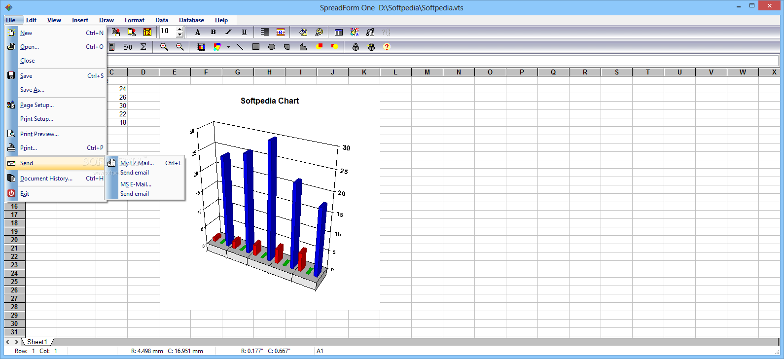The height and width of the screenshot is (359, 784).
Task: Select the rectangle drawing tool
Action: coord(256,47)
